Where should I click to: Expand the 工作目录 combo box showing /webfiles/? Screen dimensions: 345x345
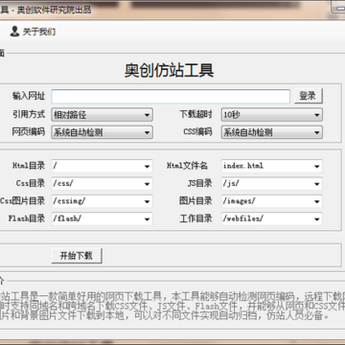point(272,218)
